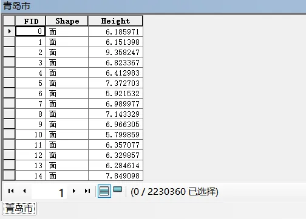Select the Shape column header
306x219 pixels.
[x=67, y=21]
